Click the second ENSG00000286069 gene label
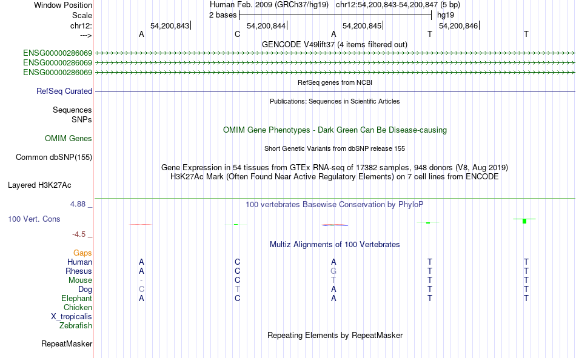The height and width of the screenshot is (358, 576). coord(58,63)
